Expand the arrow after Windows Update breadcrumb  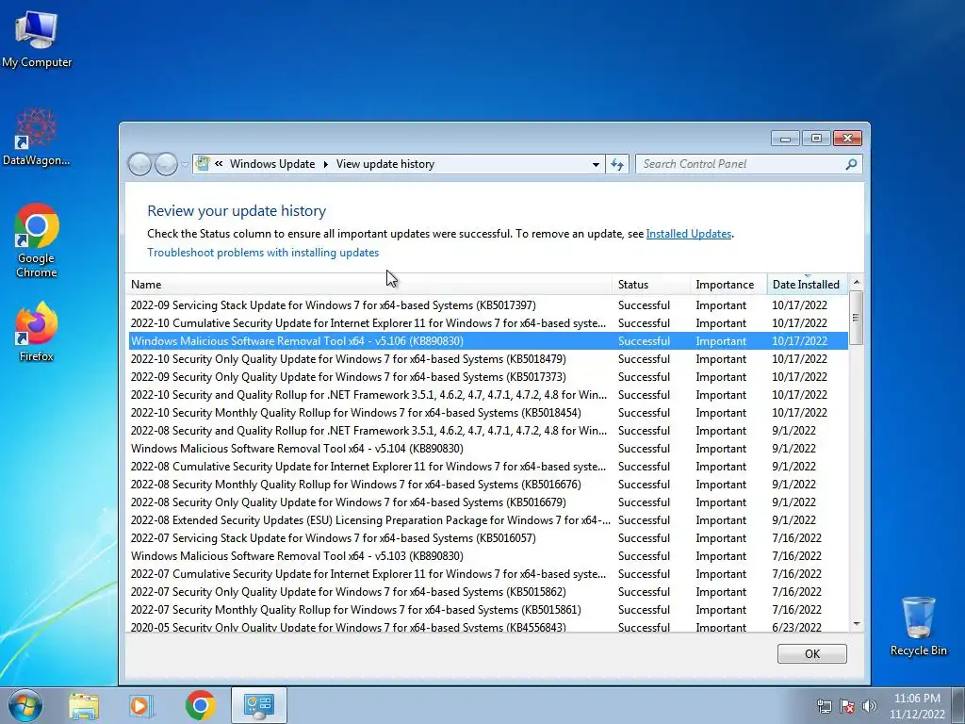point(325,164)
